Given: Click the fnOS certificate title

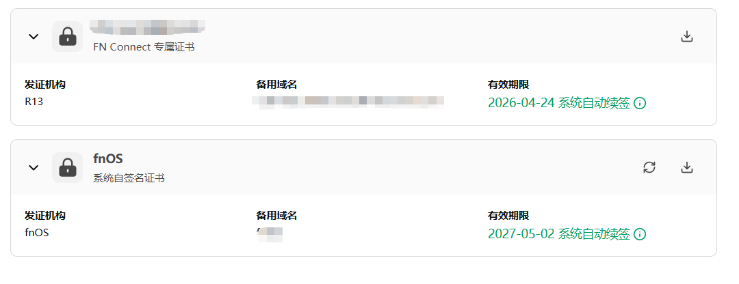Looking at the screenshot, I should (108, 158).
